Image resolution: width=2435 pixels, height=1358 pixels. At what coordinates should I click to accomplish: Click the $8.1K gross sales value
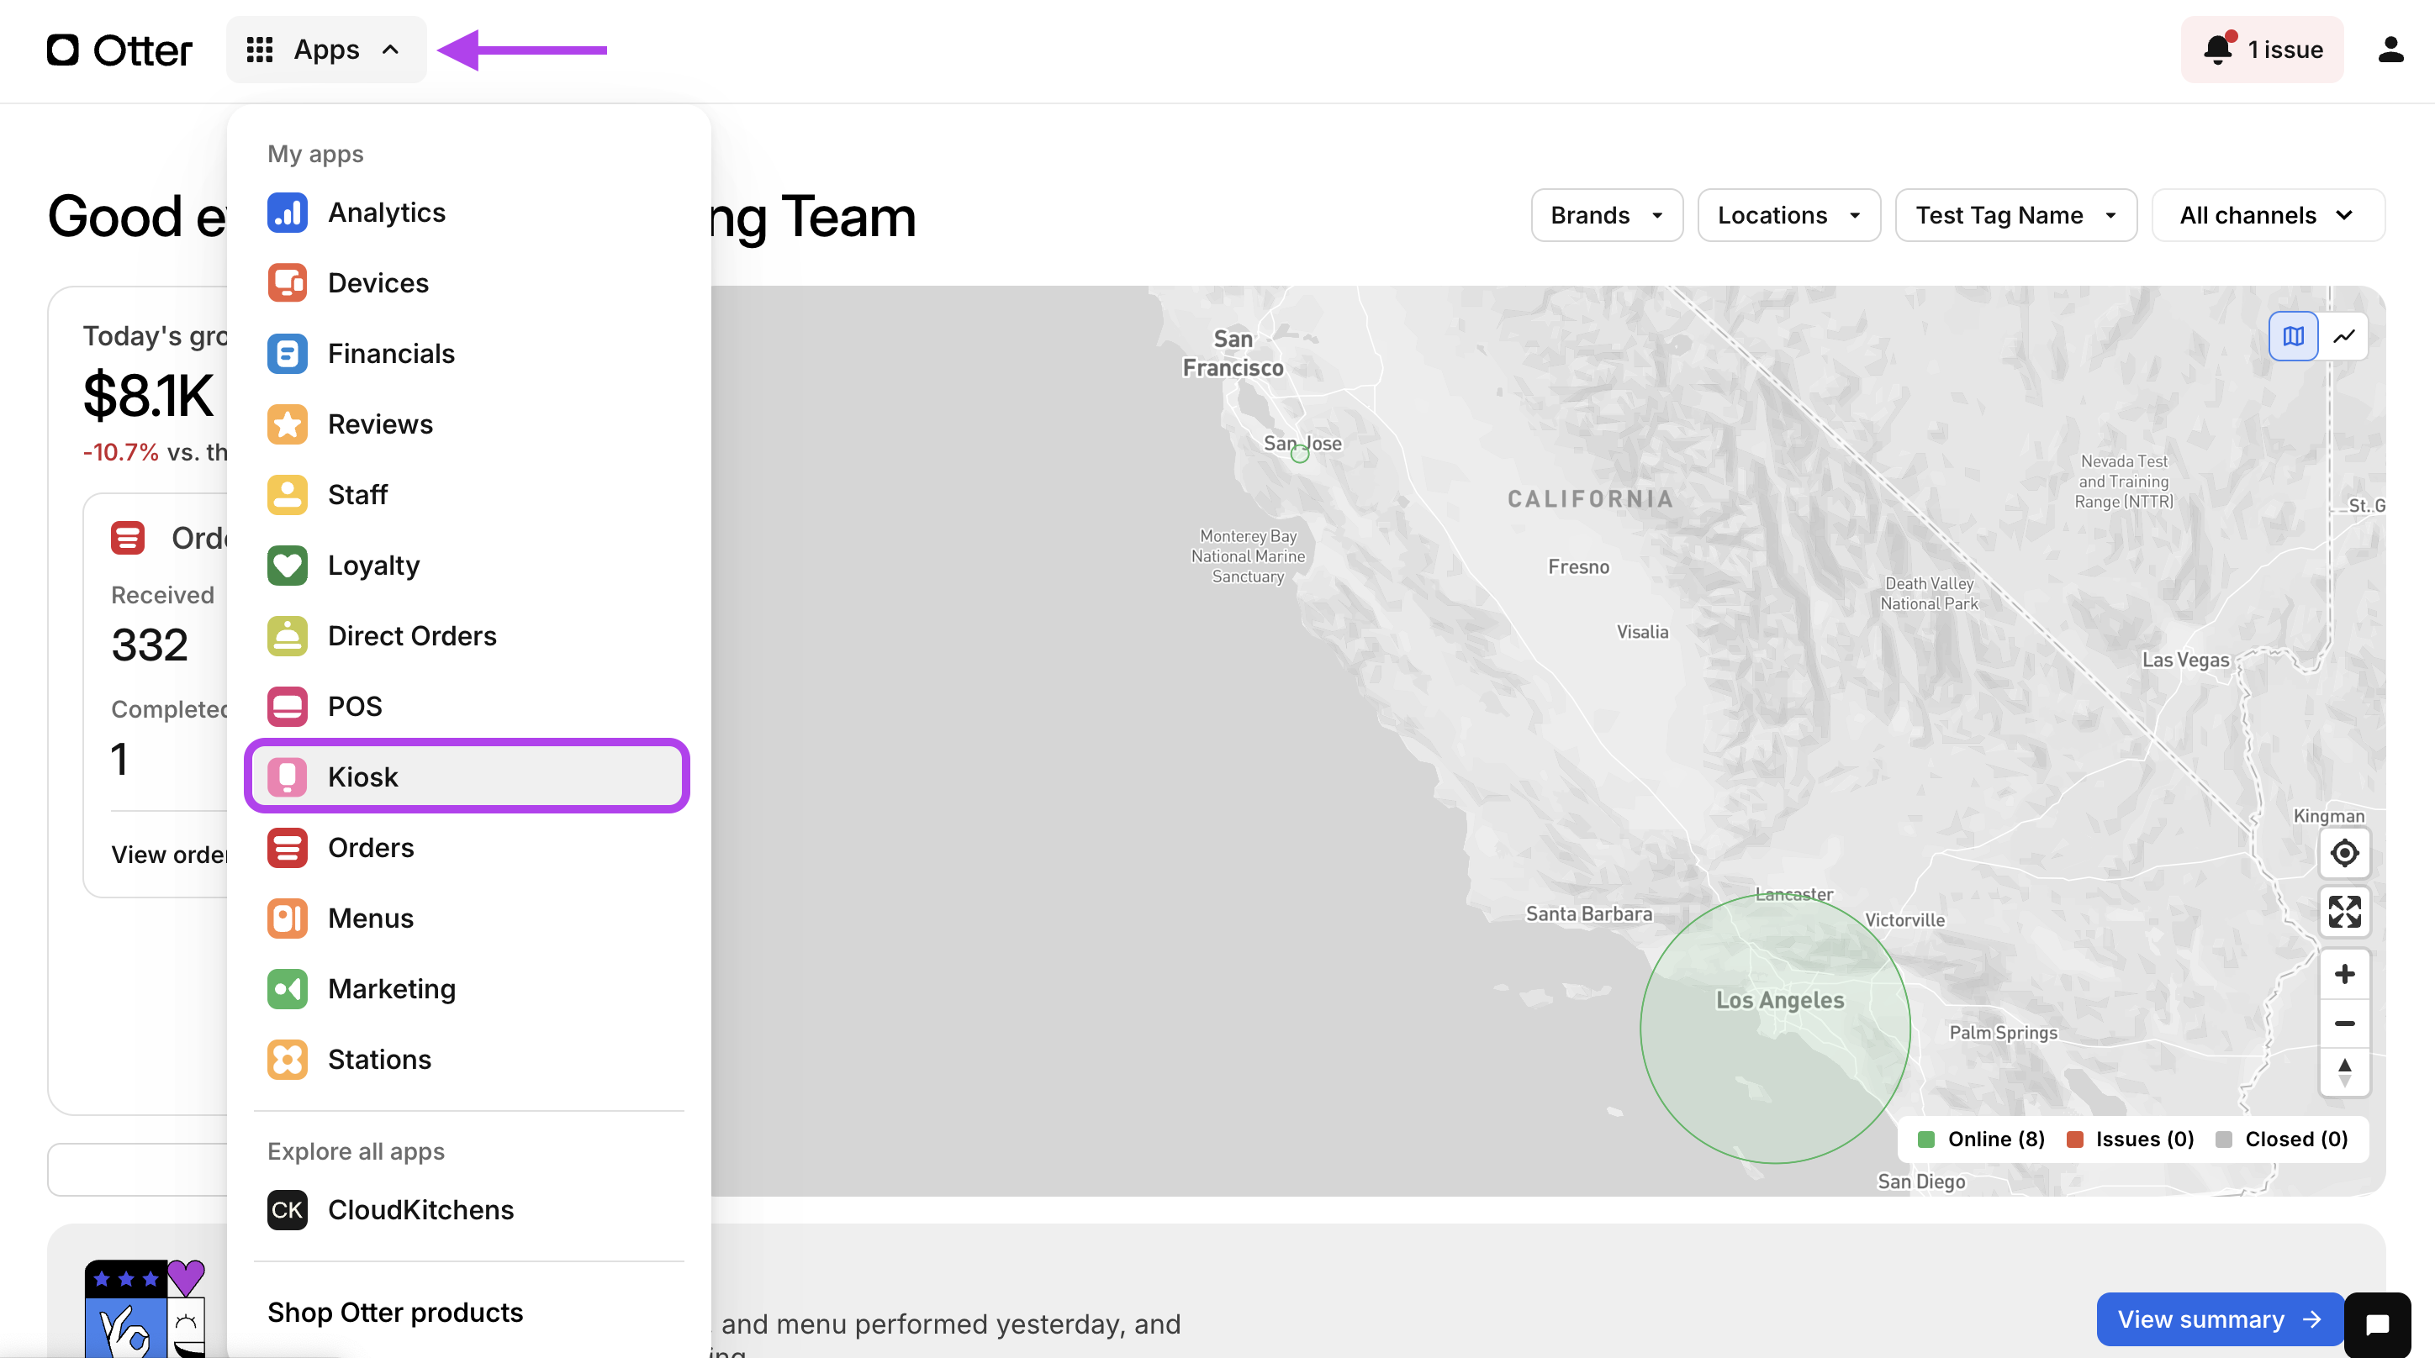coord(149,395)
